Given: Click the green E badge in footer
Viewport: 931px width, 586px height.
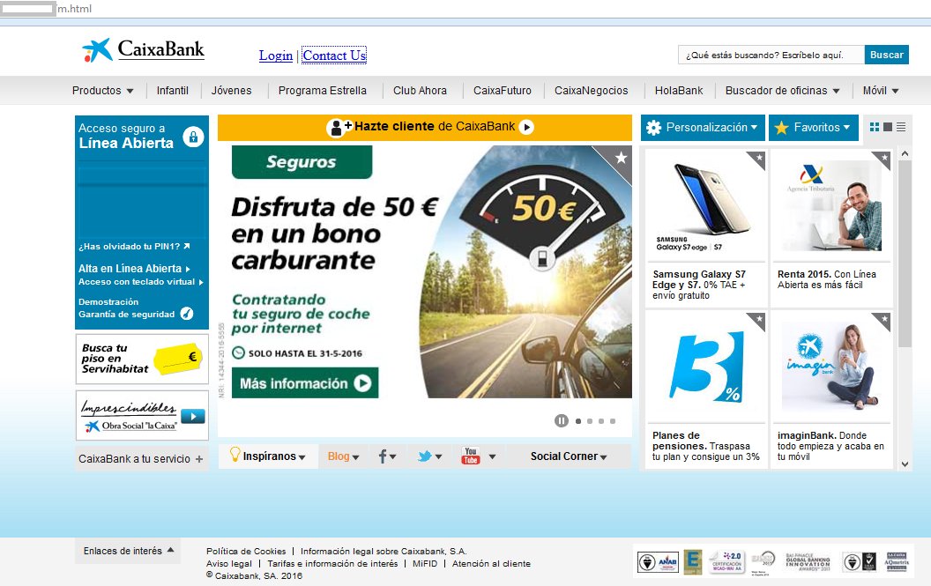Looking at the screenshot, I should [692, 561].
